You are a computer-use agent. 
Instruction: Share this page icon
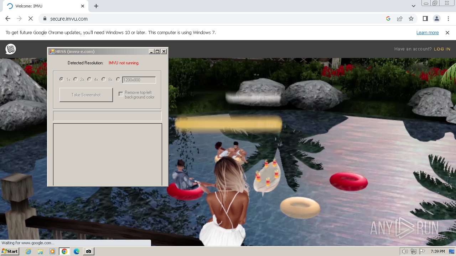pyautogui.click(x=400, y=18)
